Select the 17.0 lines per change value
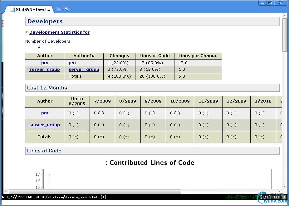Screen dimensions: 289x206 click(x=183, y=63)
